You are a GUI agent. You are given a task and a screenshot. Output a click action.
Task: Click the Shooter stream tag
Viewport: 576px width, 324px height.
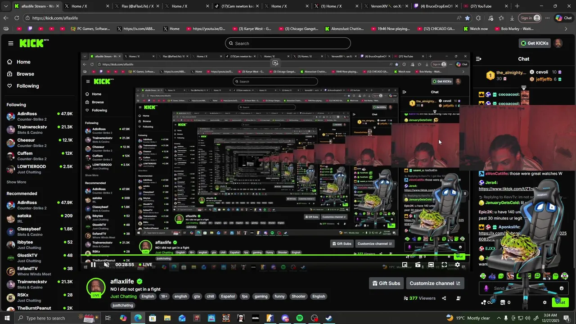(x=298, y=297)
